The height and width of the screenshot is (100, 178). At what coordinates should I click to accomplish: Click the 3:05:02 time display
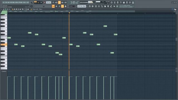click(74, 2)
